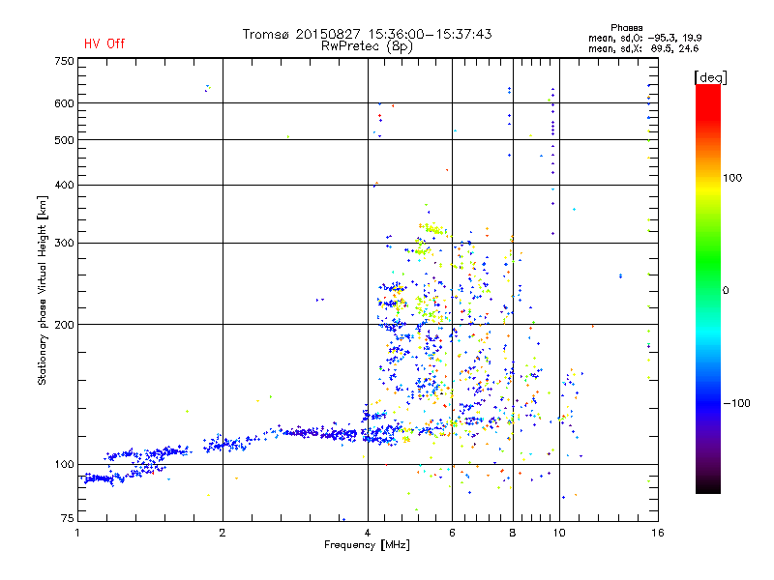The width and height of the screenshot is (774, 580).
Task: Click y-axis tick label '400'
Action: (64, 185)
